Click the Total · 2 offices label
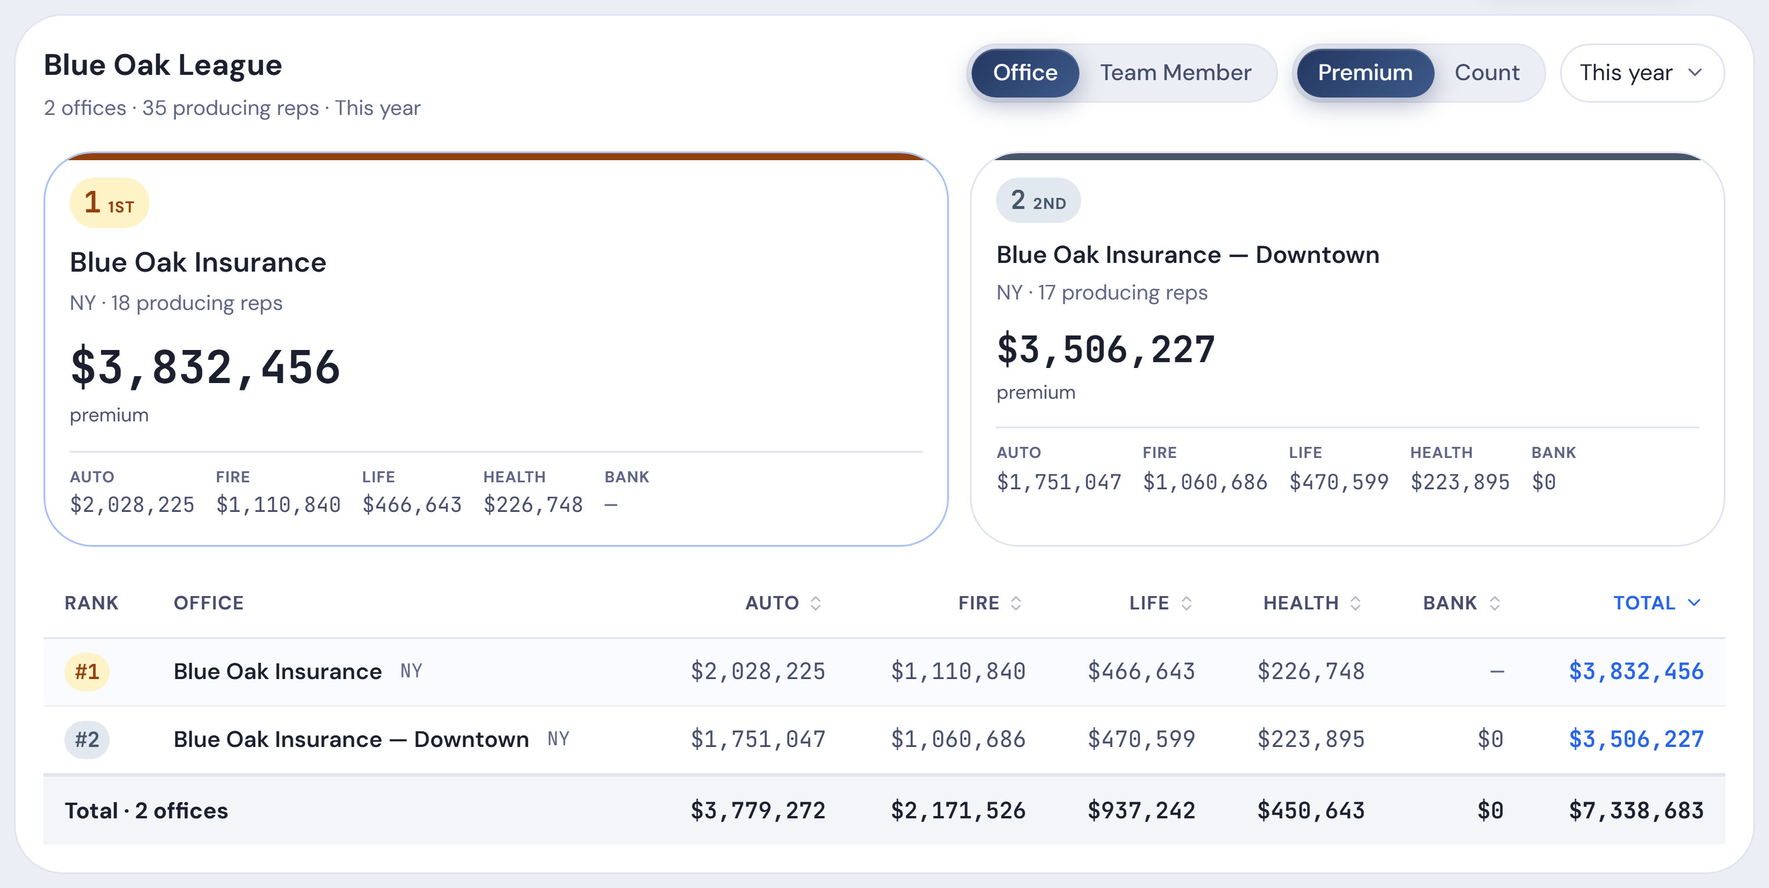This screenshot has height=888, width=1769. pos(146,810)
